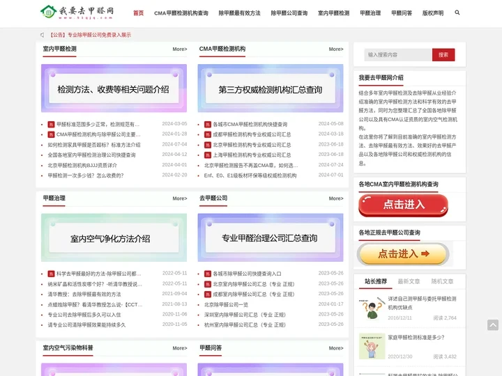
Task: Open article 北京甲醛检测机构BJJJ资质详介
Action: pos(82,165)
